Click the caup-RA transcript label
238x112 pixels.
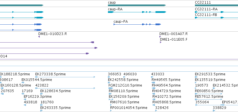click(115, 9)
